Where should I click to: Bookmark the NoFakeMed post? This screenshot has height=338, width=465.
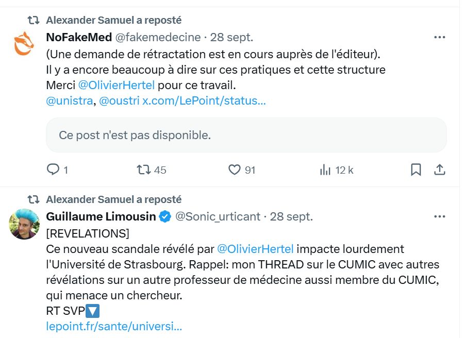click(416, 170)
